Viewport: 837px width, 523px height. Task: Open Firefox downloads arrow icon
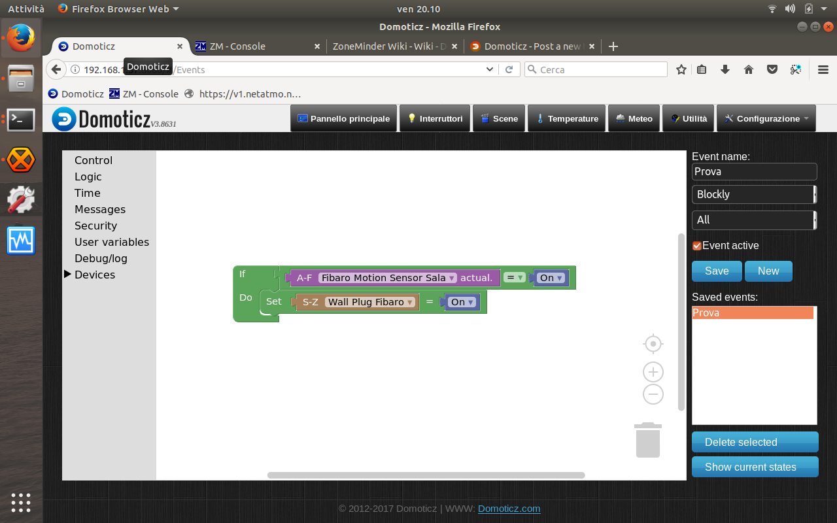(x=725, y=69)
